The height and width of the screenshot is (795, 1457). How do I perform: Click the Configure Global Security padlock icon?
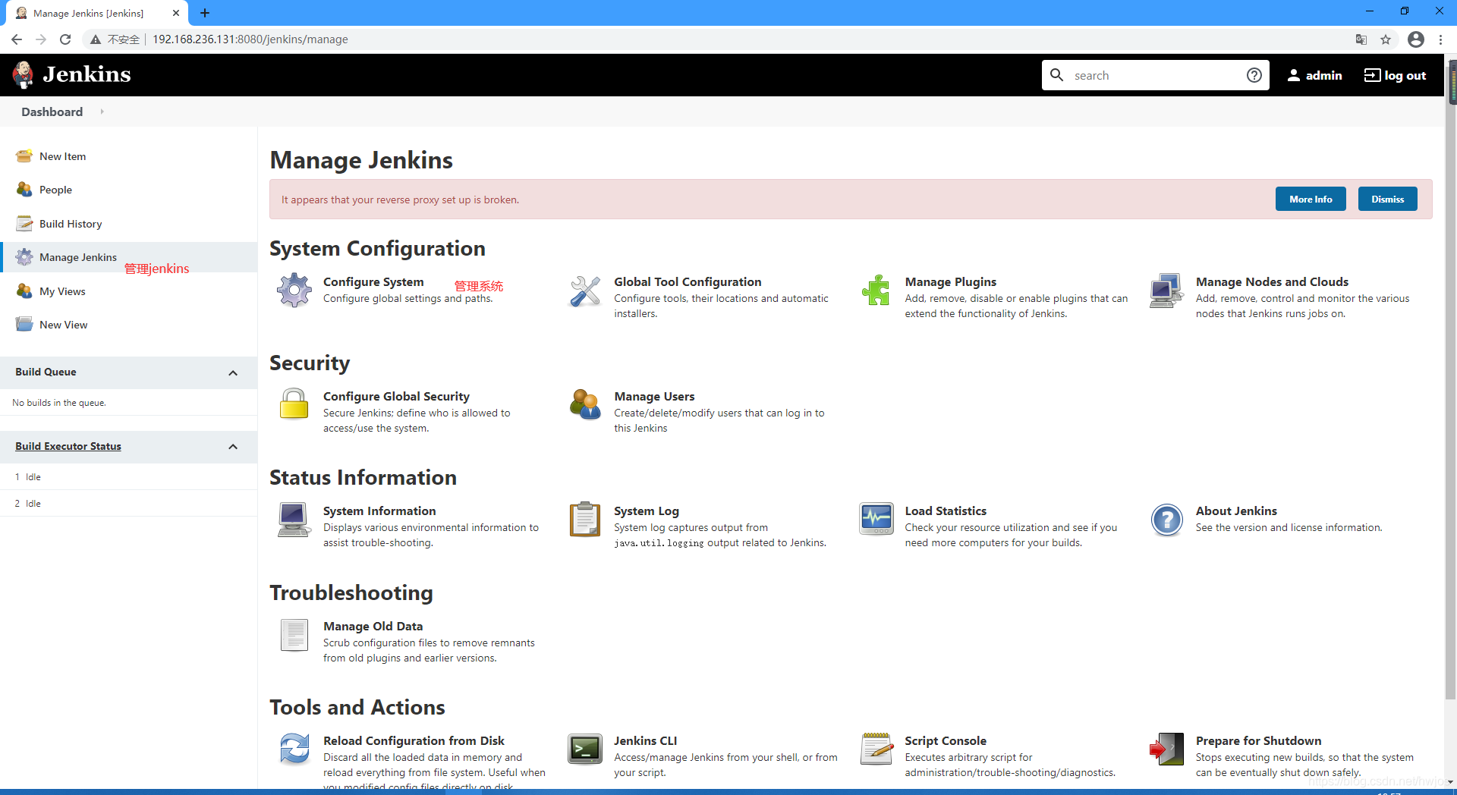(294, 404)
